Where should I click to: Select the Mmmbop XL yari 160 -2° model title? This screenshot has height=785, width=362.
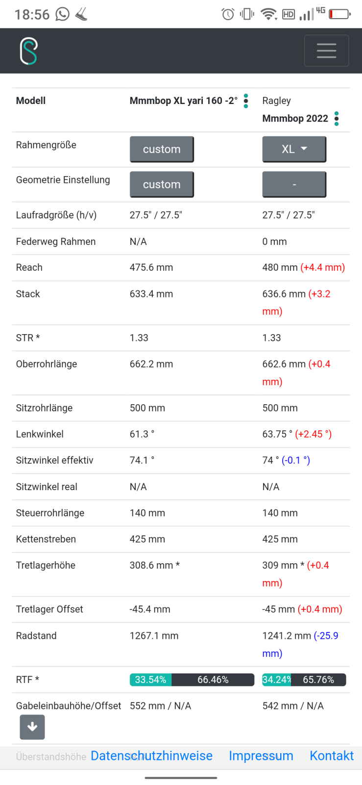click(184, 101)
